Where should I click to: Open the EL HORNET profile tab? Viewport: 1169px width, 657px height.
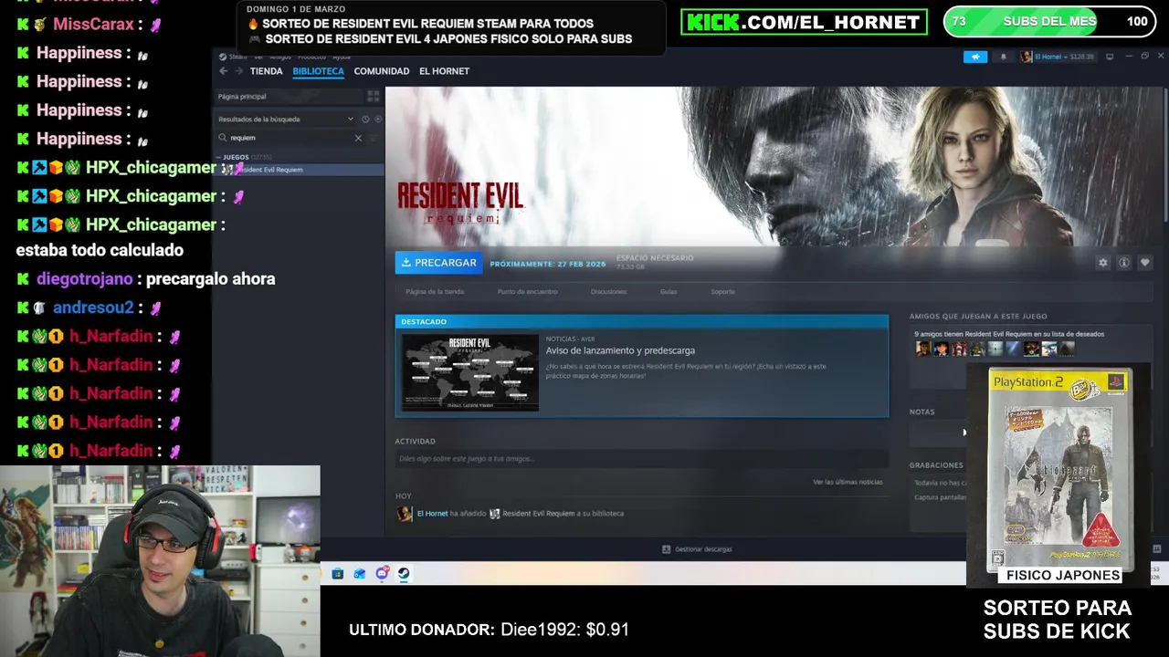point(444,71)
